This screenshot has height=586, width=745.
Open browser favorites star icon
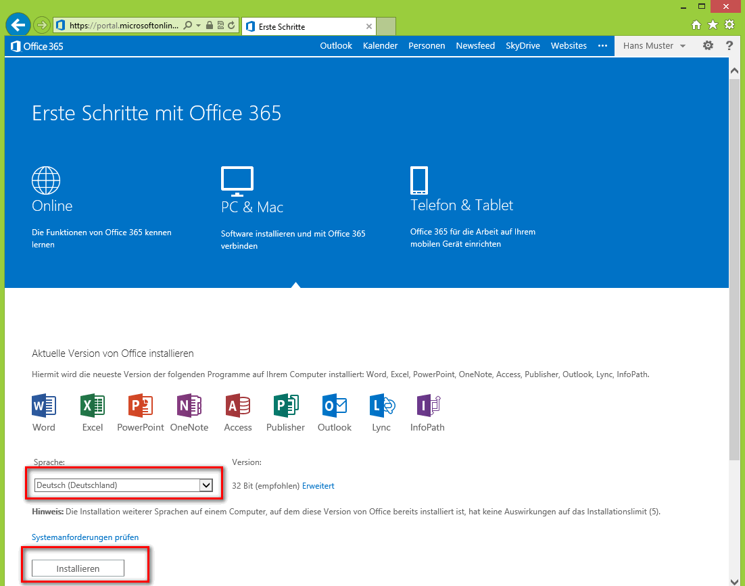coord(713,25)
